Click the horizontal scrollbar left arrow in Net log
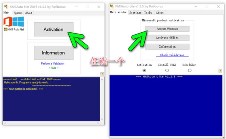Viewport: 226px width, 139px height. (x=5, y=123)
